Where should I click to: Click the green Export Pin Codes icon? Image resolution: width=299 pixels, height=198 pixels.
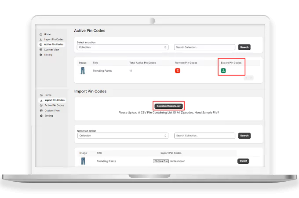223,70
